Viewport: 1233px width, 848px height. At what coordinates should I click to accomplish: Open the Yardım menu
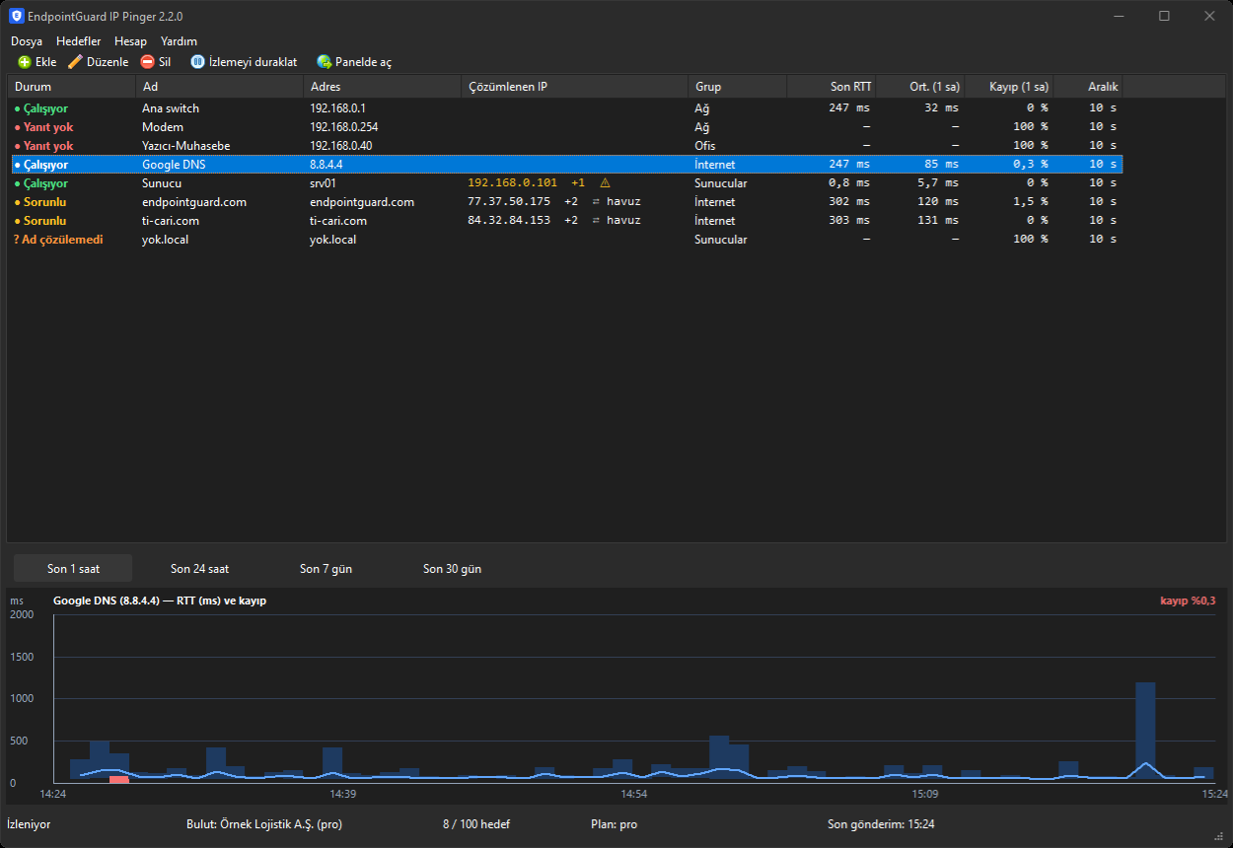click(180, 41)
